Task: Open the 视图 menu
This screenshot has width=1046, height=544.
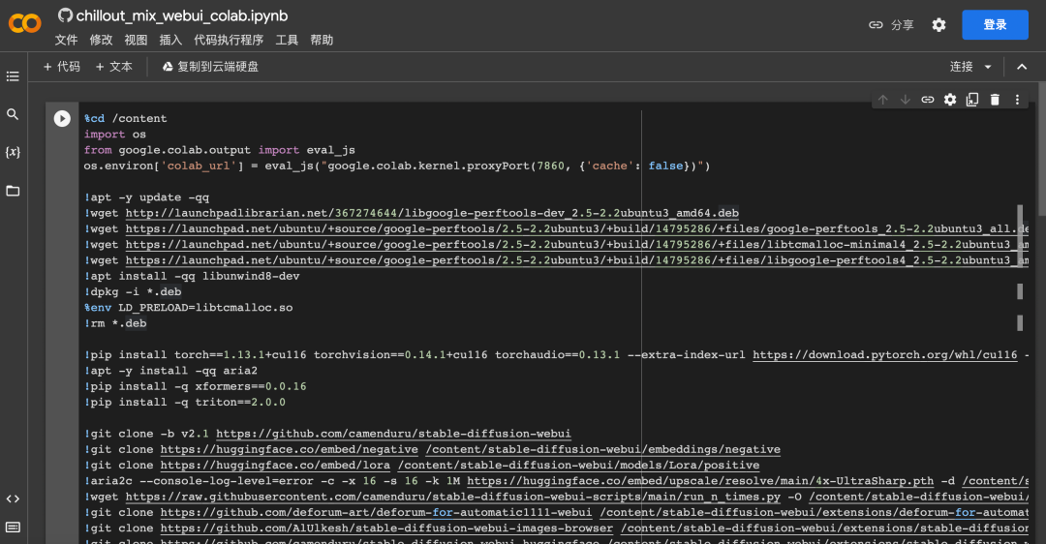Action: (x=136, y=40)
